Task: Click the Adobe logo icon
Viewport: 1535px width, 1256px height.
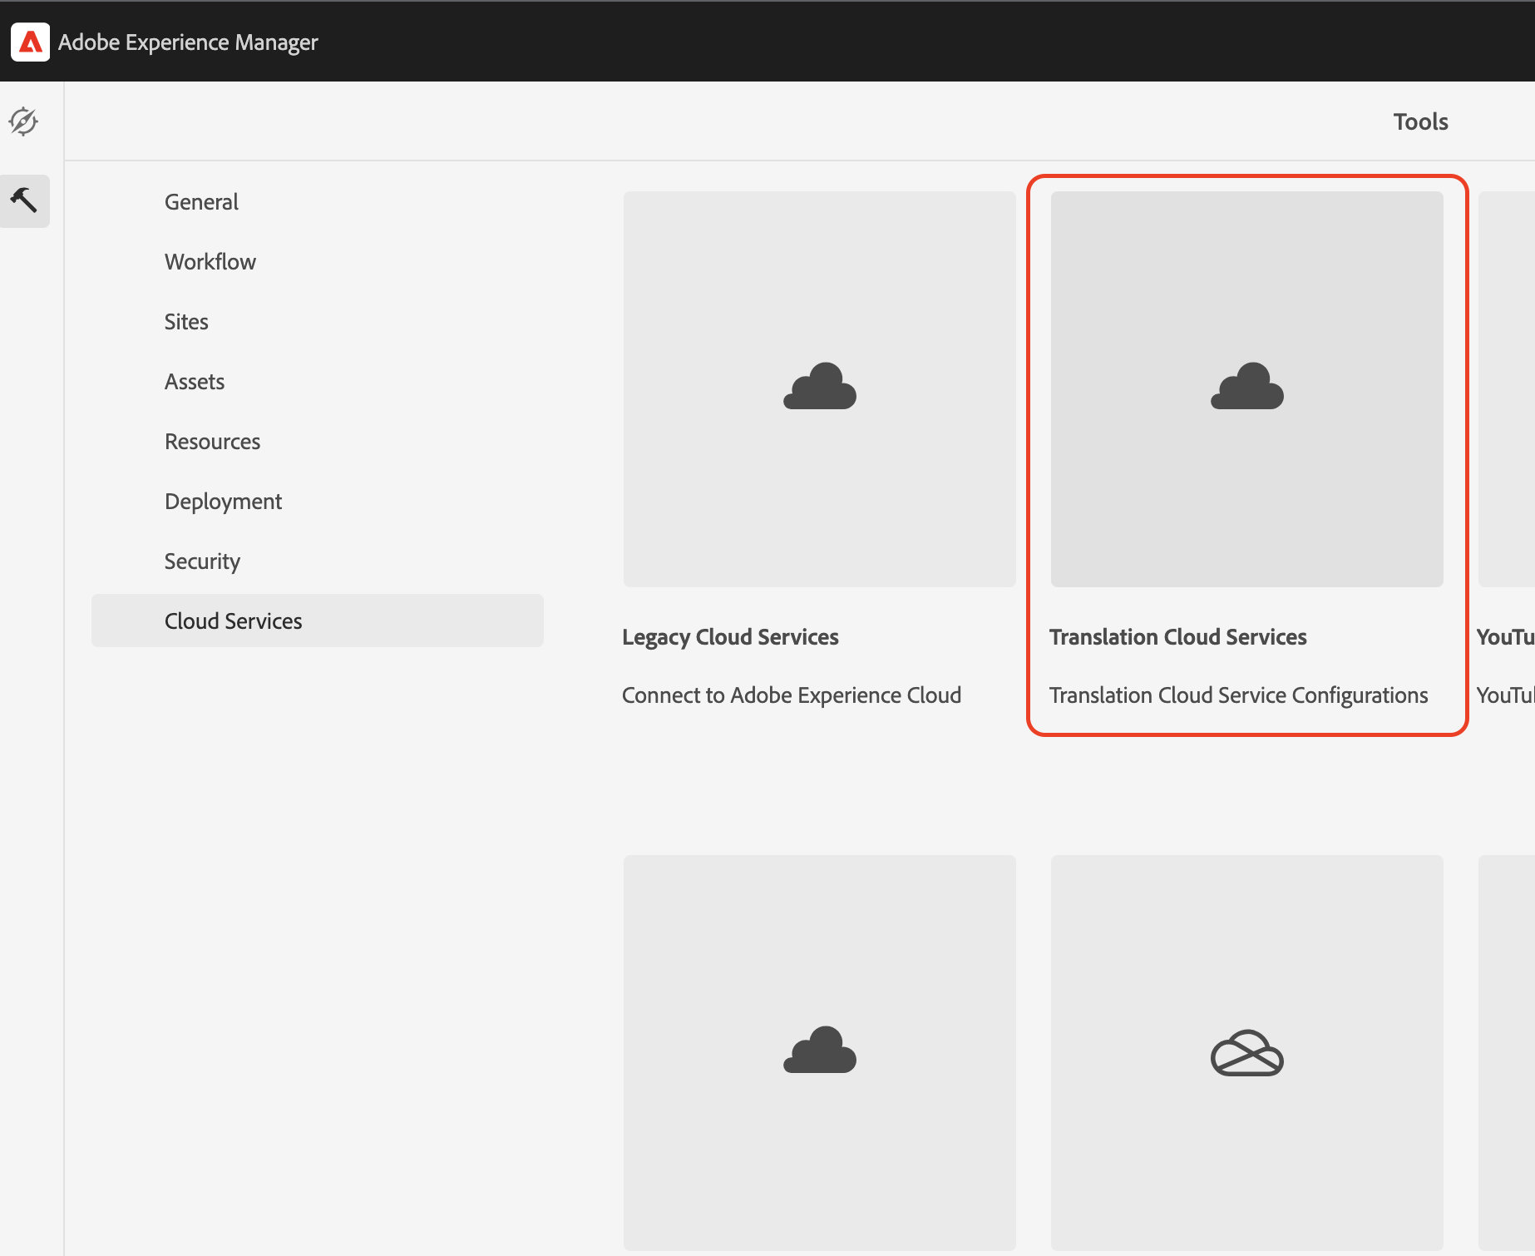Action: point(30,42)
